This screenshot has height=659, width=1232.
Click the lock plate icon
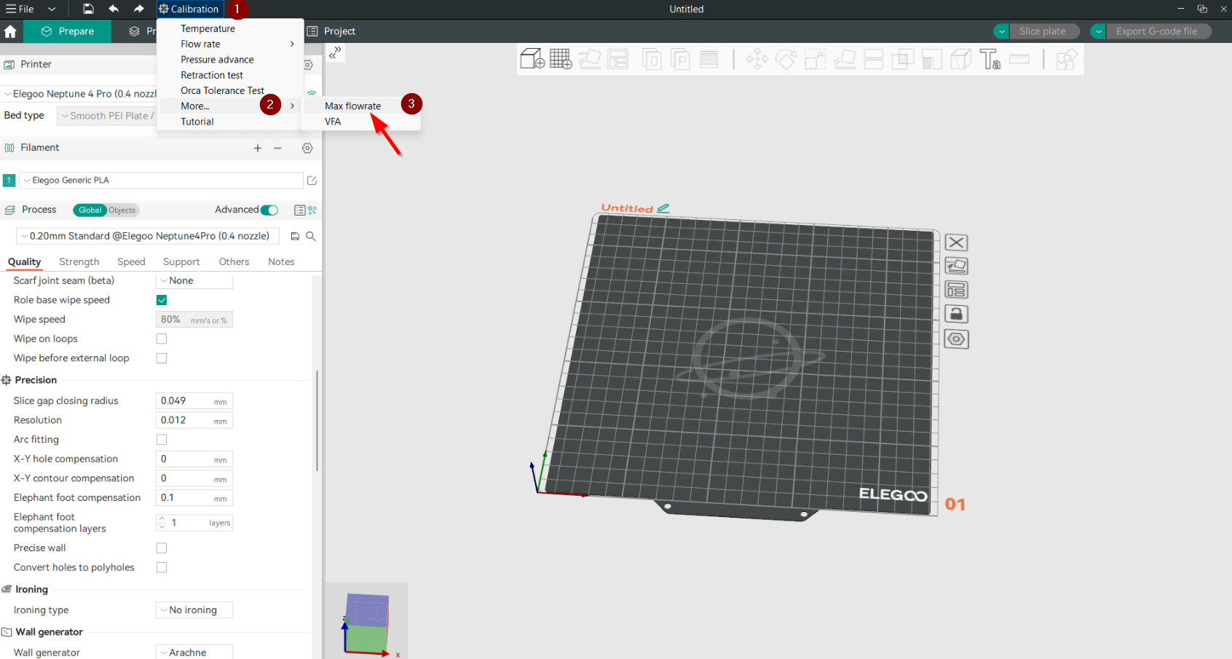coord(956,314)
